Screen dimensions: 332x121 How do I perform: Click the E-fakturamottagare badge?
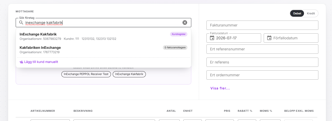(x=175, y=48)
